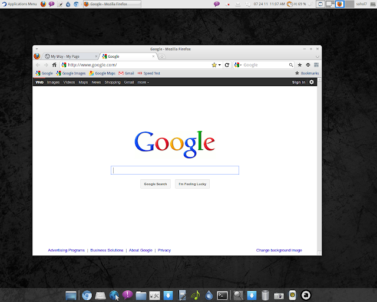Select the Google tab

[128, 57]
